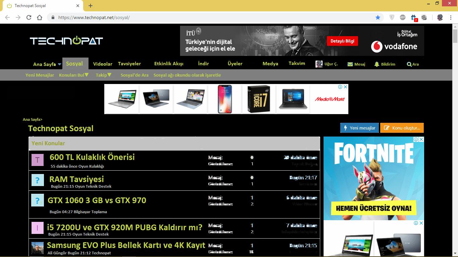This screenshot has height=257, width=458.
Task: Click the MediaMarkt ad info icon
Action: pos(340,87)
